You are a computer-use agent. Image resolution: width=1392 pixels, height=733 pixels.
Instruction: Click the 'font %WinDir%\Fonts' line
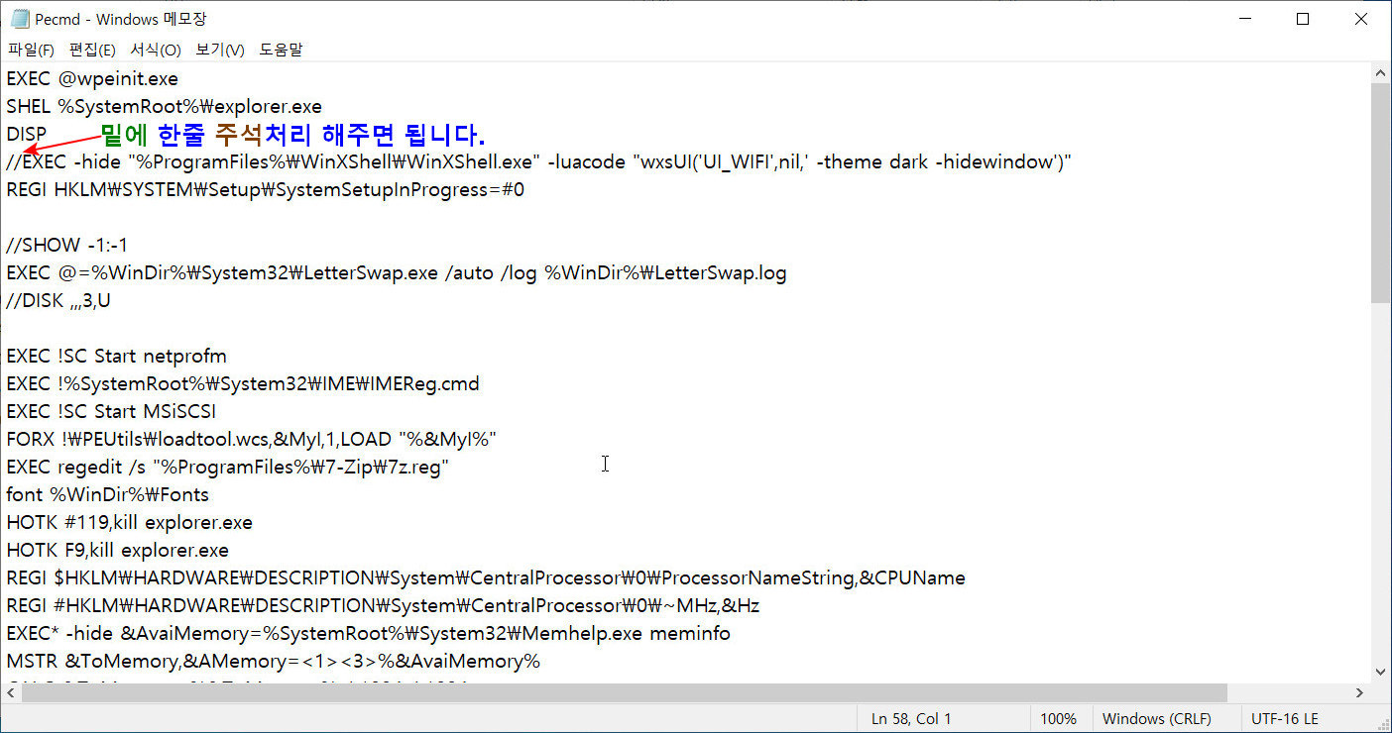click(x=107, y=494)
